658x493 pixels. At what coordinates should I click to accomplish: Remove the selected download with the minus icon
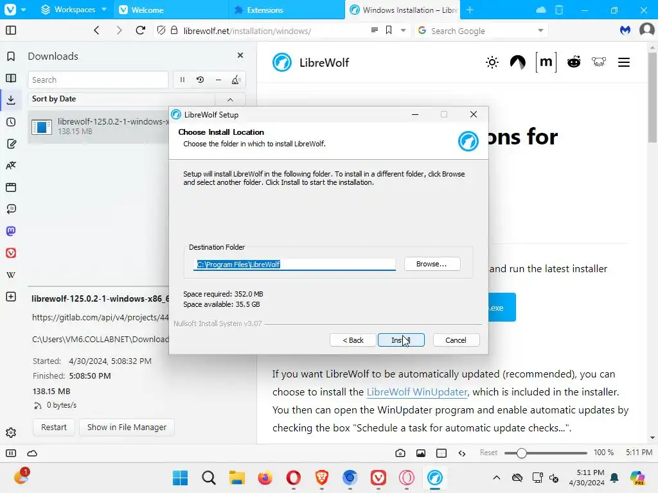coord(218,80)
